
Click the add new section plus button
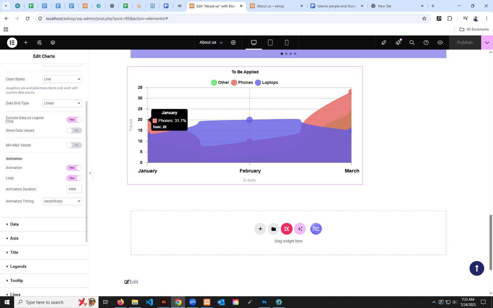(x=260, y=229)
